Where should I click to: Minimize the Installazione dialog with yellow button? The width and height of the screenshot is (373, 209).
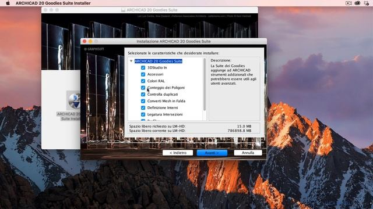[90, 41]
